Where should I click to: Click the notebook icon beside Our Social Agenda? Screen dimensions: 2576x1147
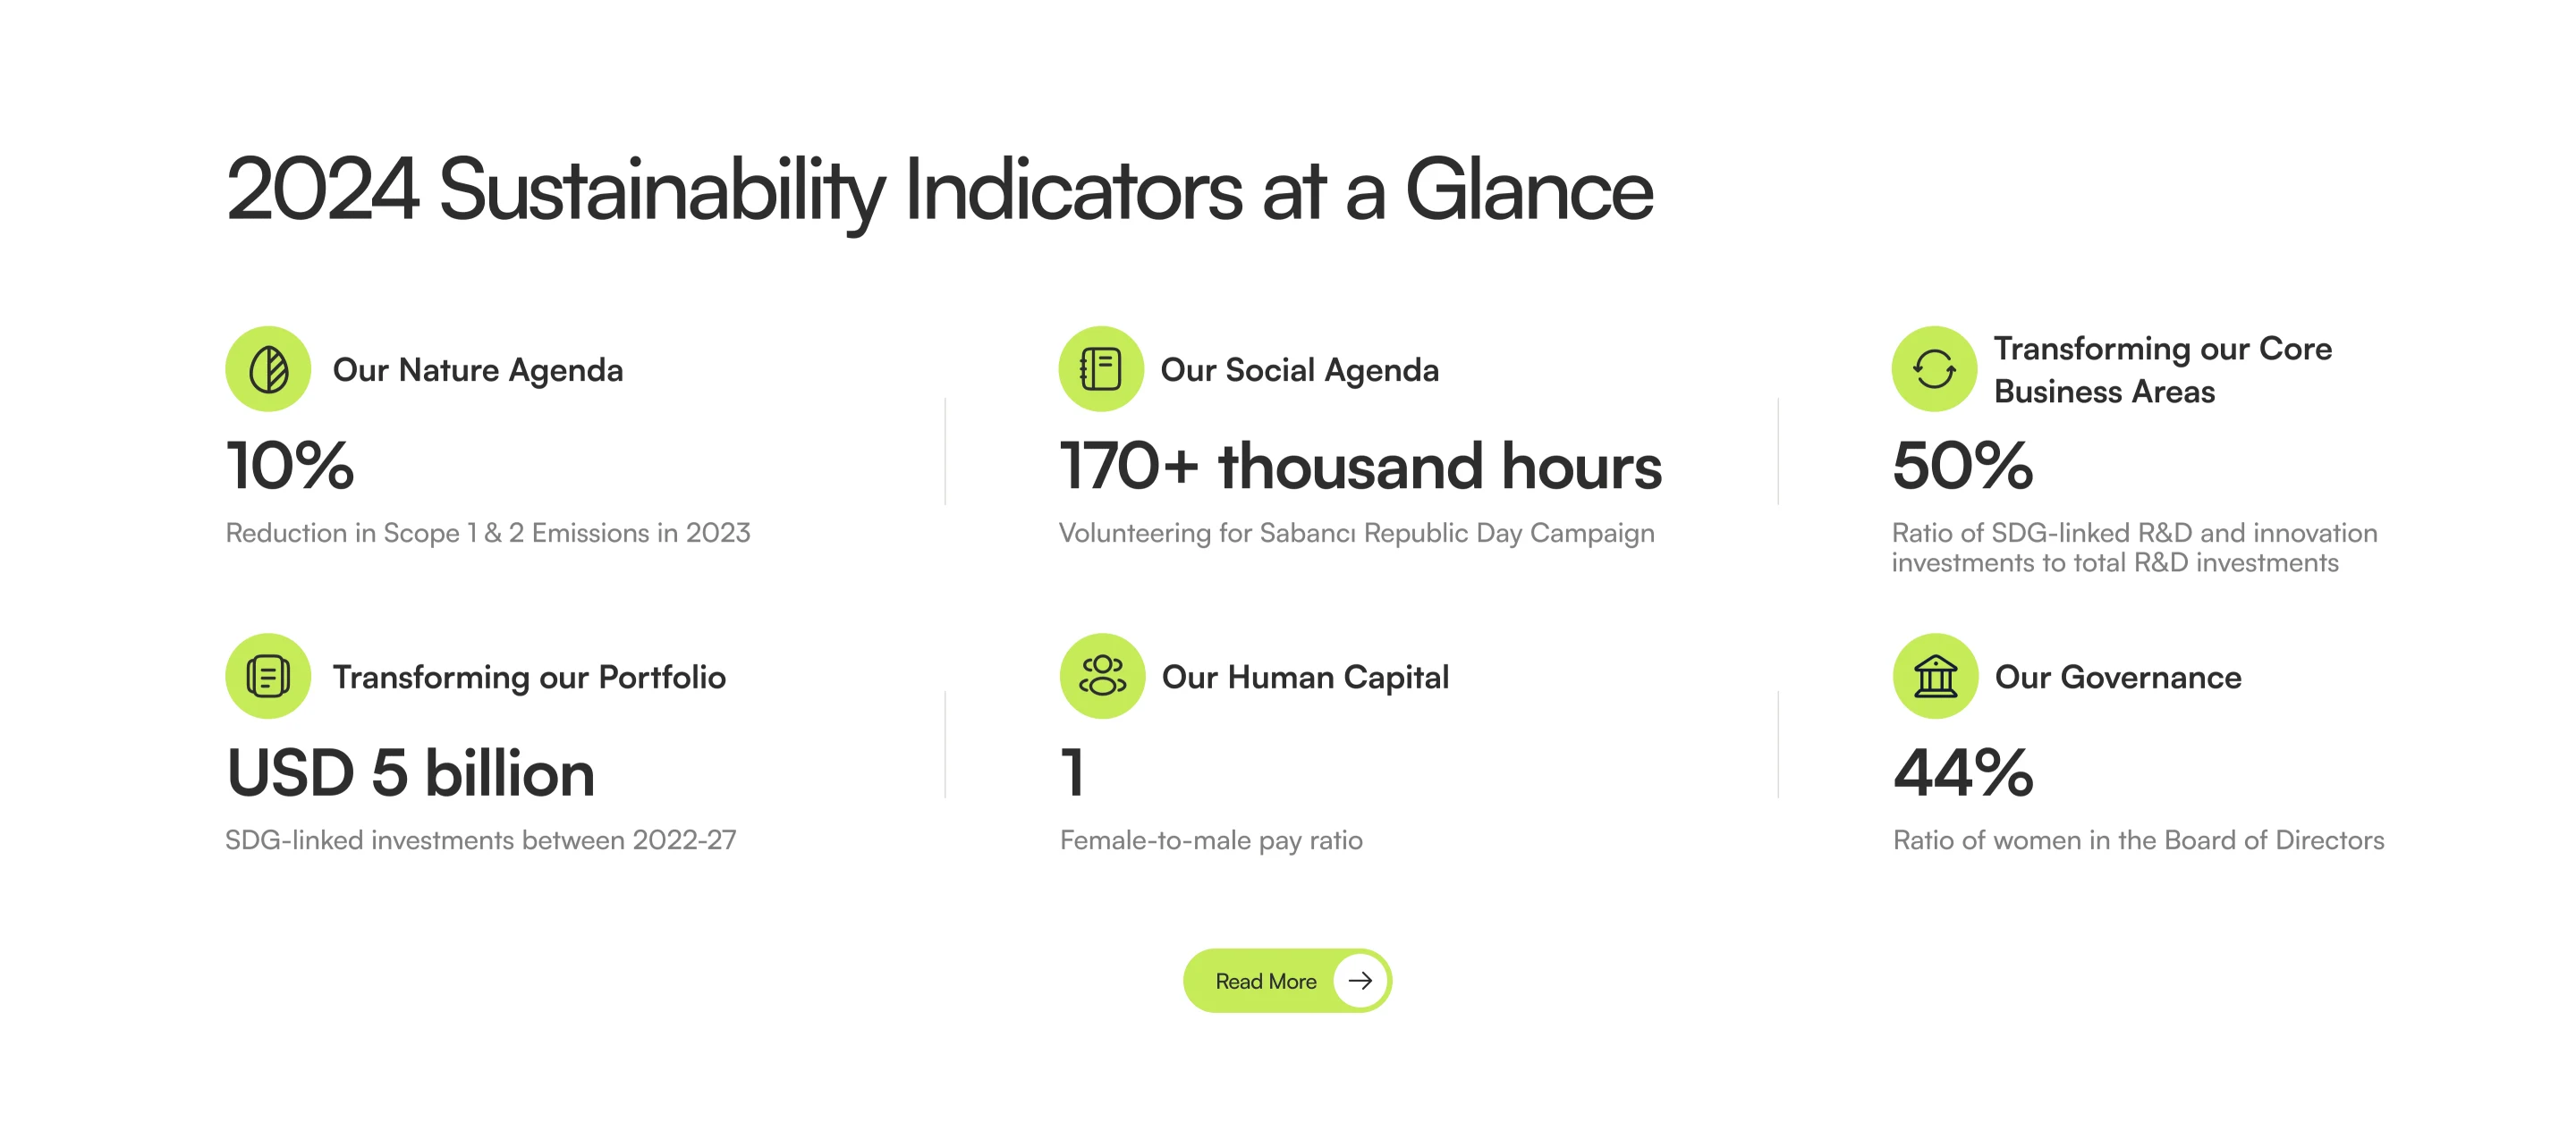pos(1101,370)
